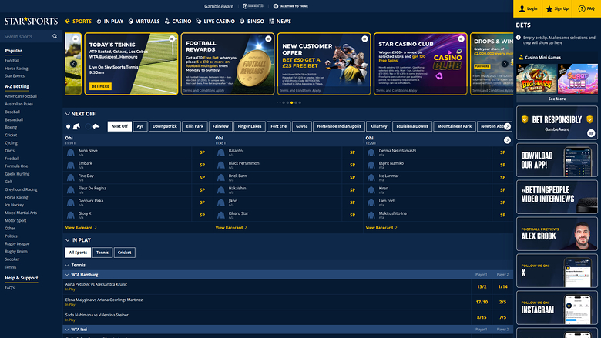Open the Football Rewards promo banner

(x=227, y=64)
